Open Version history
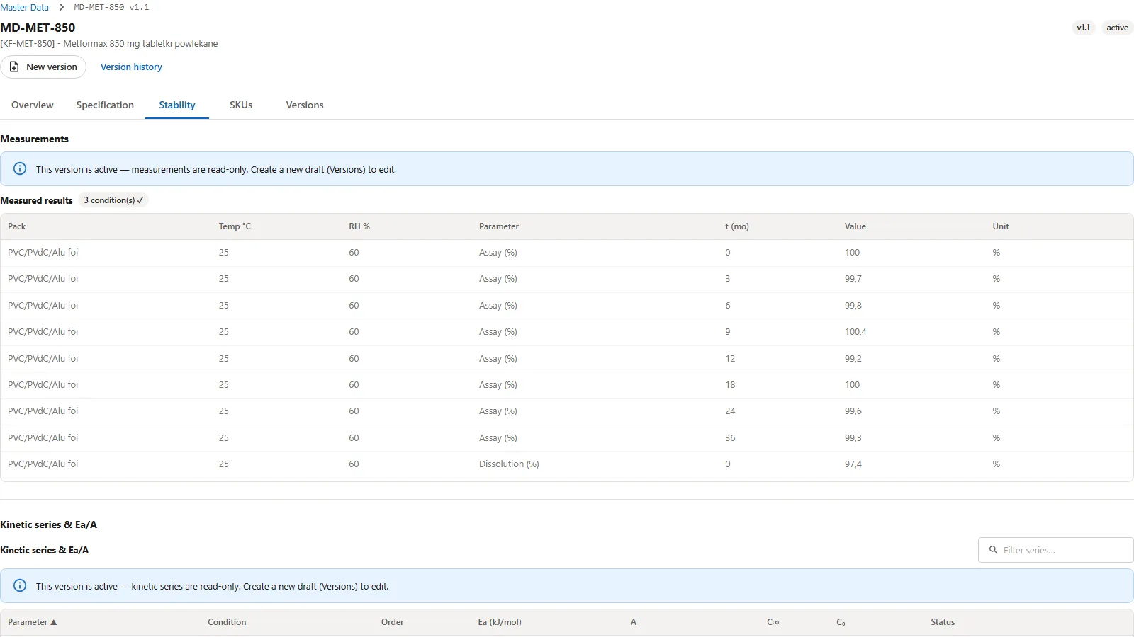The image size is (1134, 637). [x=131, y=67]
